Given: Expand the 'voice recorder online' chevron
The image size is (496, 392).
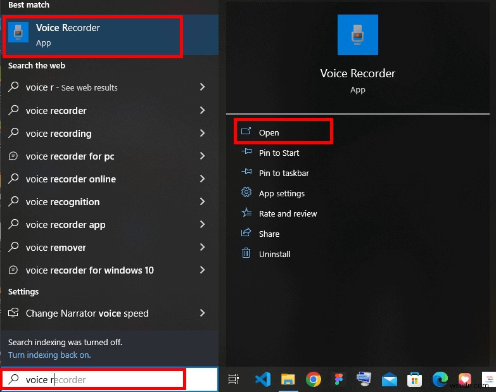Looking at the screenshot, I should [x=203, y=179].
